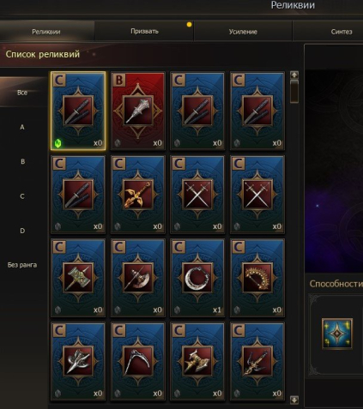Image resolution: width=363 pixels, height=409 pixels.
Task: Choose the crescent ring blade relic with x1
Action: pyautogui.click(x=197, y=278)
